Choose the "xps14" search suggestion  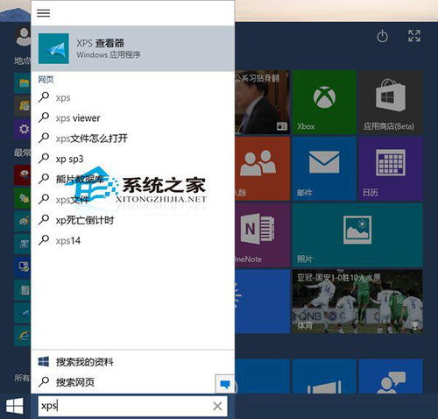coord(133,241)
